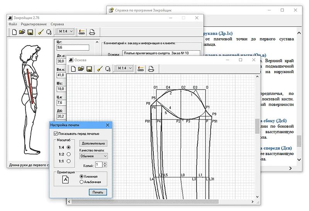Click help window right scroll arrow at bottom

[x=290, y=168]
